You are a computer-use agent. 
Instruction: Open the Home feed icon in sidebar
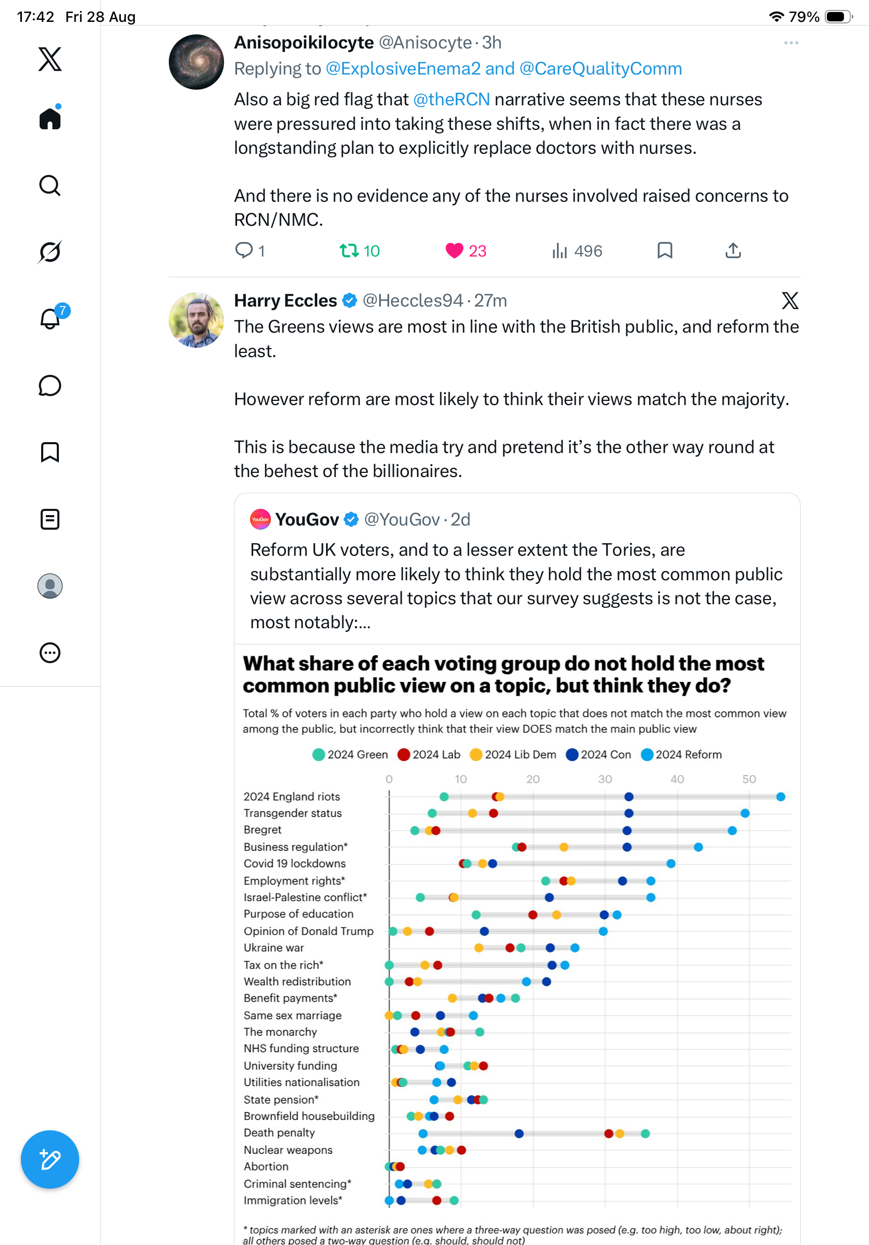point(50,118)
